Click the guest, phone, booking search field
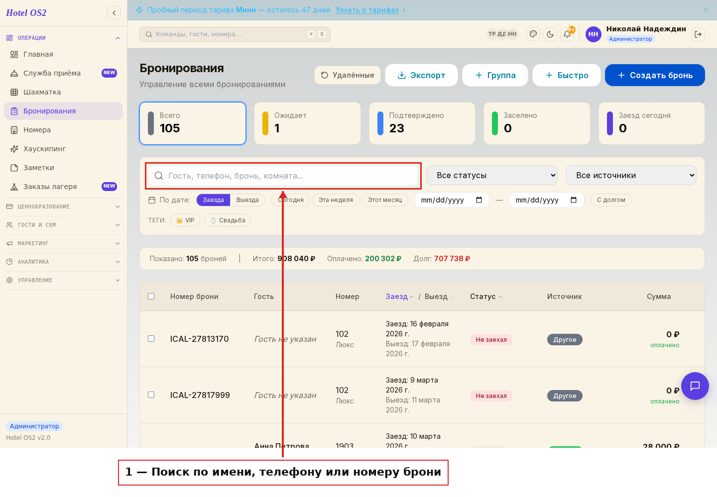This screenshot has height=497, width=717. point(283,176)
